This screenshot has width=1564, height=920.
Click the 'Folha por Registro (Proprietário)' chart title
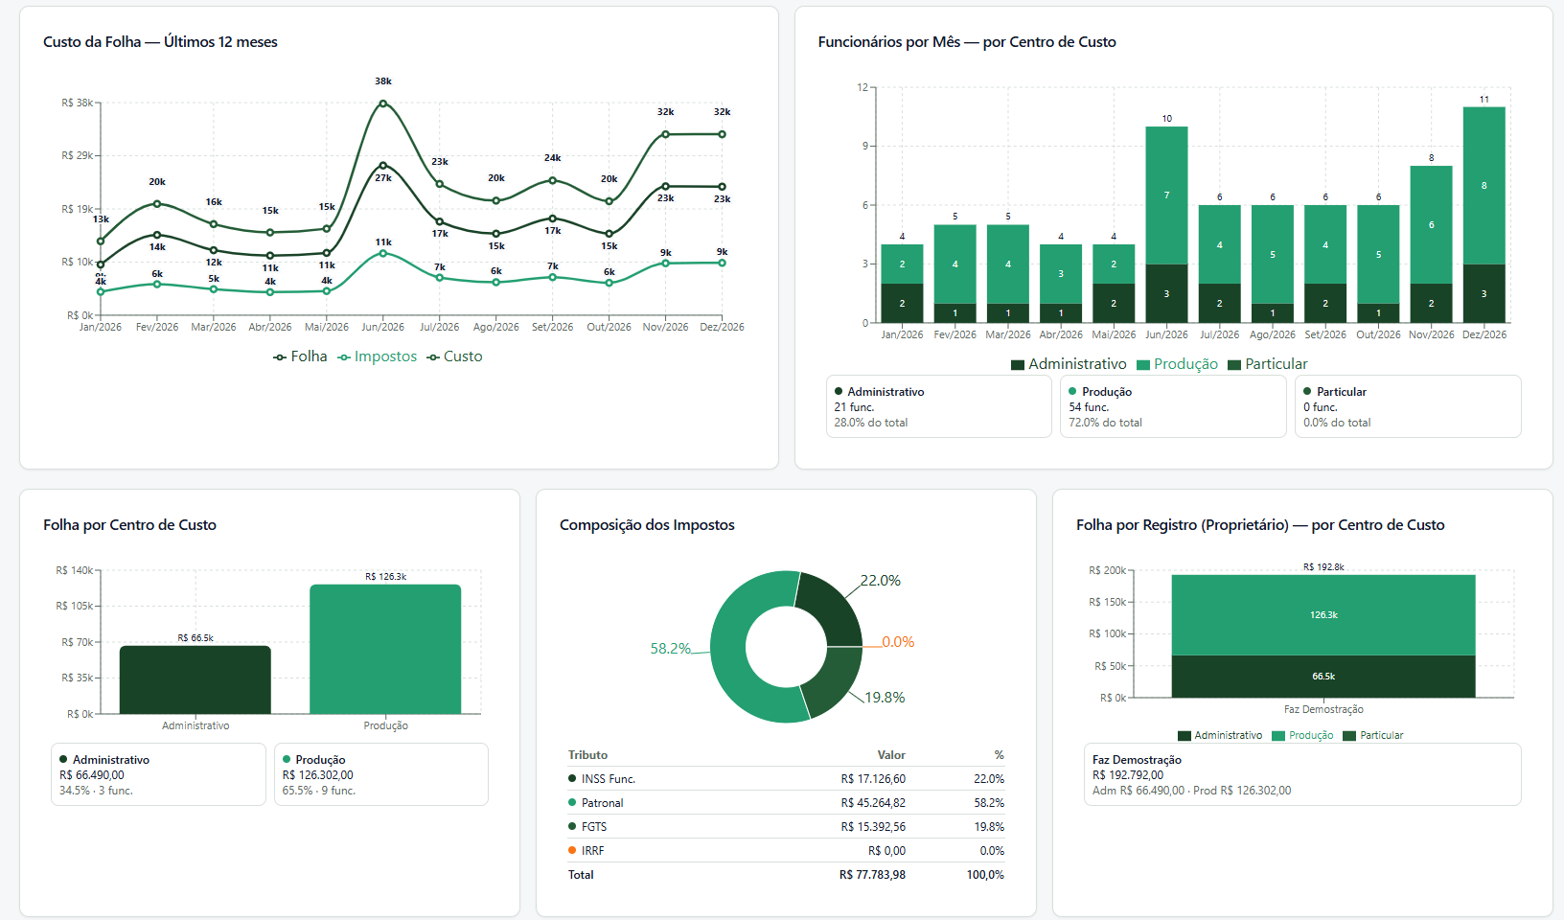[x=1260, y=525]
